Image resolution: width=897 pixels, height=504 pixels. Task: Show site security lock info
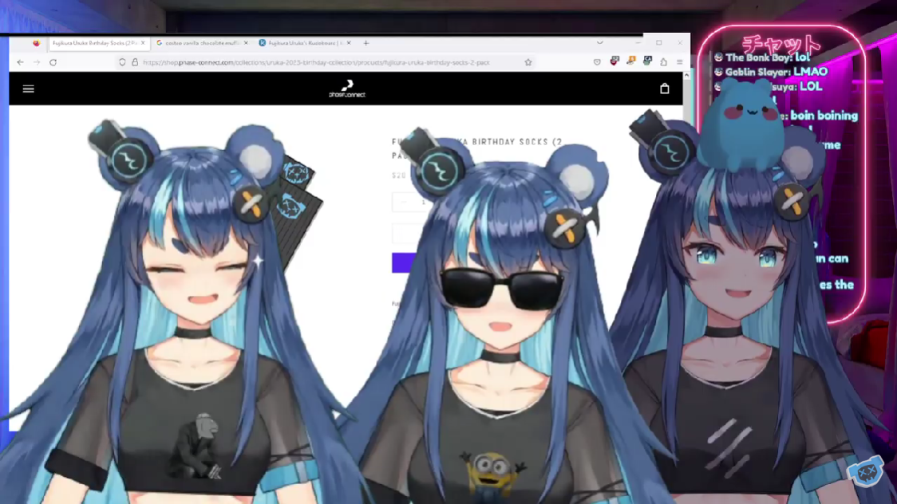coord(135,62)
